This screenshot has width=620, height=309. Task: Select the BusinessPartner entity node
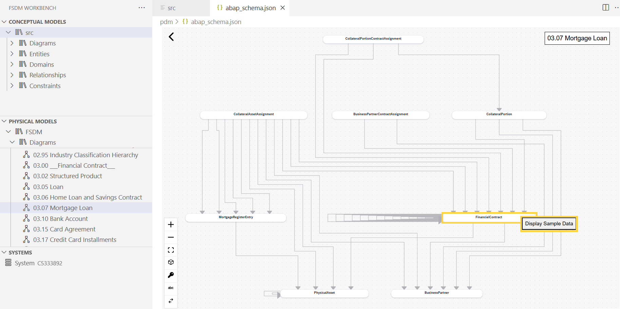436,293
